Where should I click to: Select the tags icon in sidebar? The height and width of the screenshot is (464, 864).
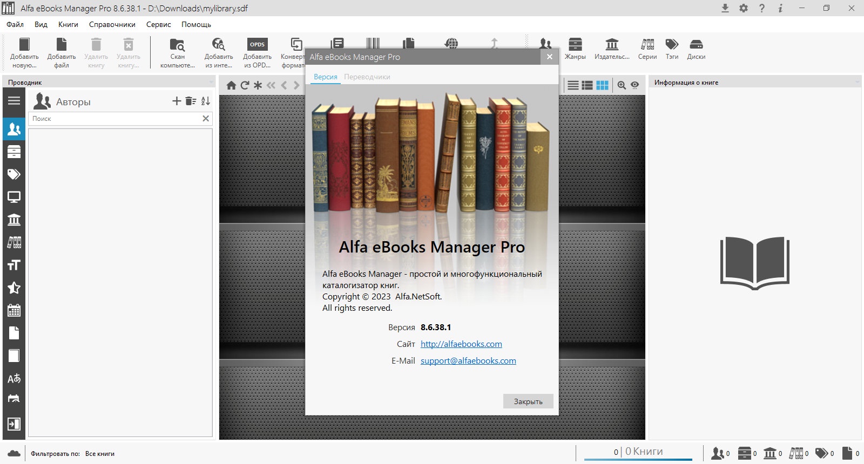(x=14, y=174)
